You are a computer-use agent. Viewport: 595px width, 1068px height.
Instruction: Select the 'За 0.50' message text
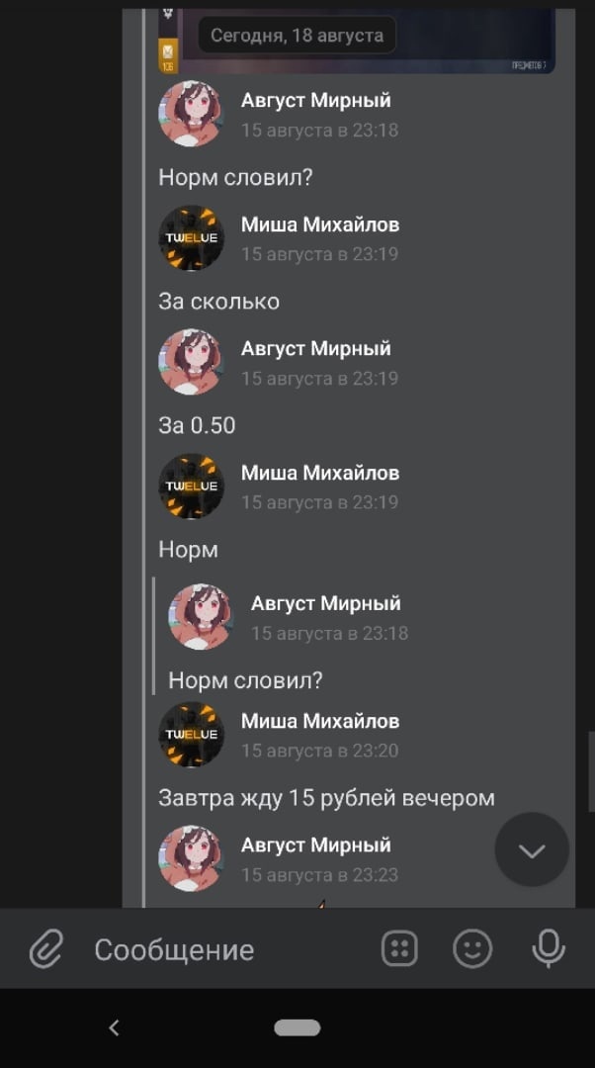tap(197, 425)
